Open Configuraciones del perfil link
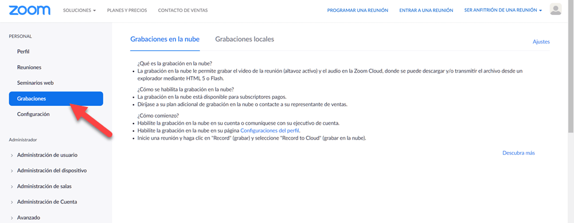Viewport: 574px width, 223px height. pyautogui.click(x=270, y=130)
